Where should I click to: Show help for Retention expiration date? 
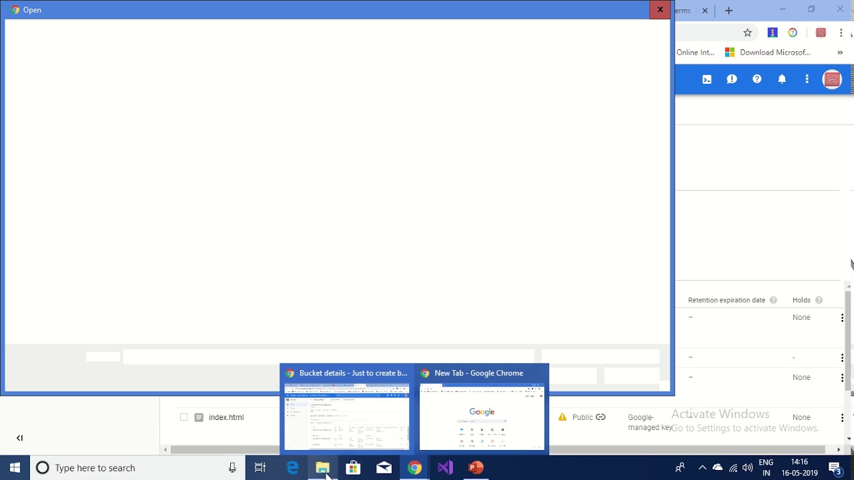773,300
